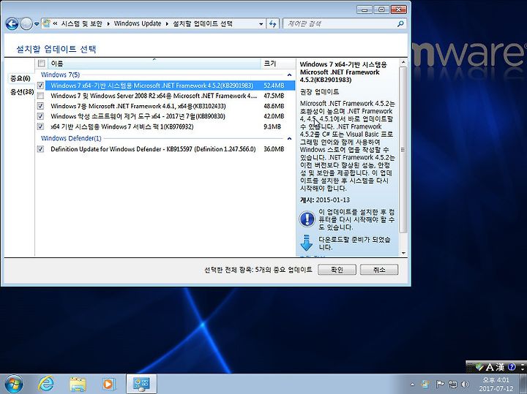The width and height of the screenshot is (527, 394).
Task: Select the 설치할 업데이트 선택 breadcrumb
Action: tap(202, 23)
